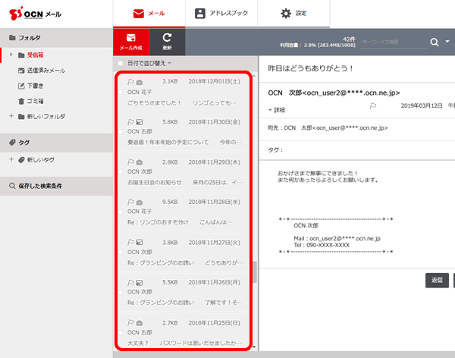This screenshot has height=358, width=455.
Task: Check the 2018年11月30日 OCN 五郎 mail checkbox
Action: coord(121,132)
